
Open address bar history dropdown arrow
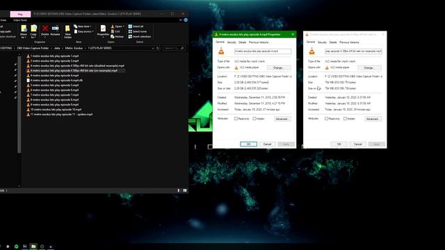(153, 48)
